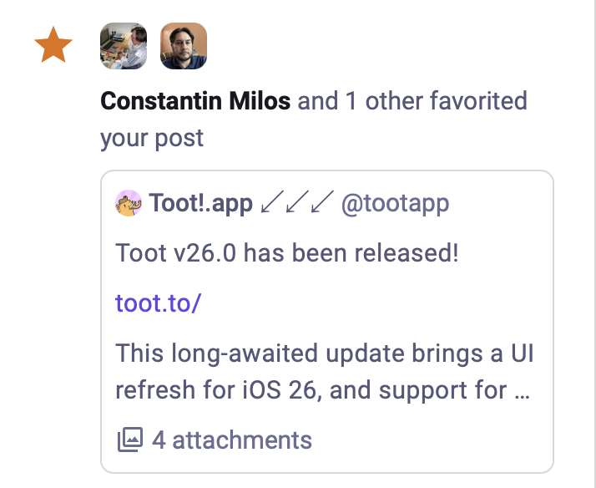Select "Toot v26.0 has been released!" text

click(287, 252)
